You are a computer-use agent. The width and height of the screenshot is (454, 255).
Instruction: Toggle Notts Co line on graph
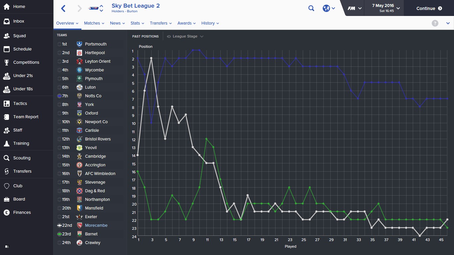59,96
